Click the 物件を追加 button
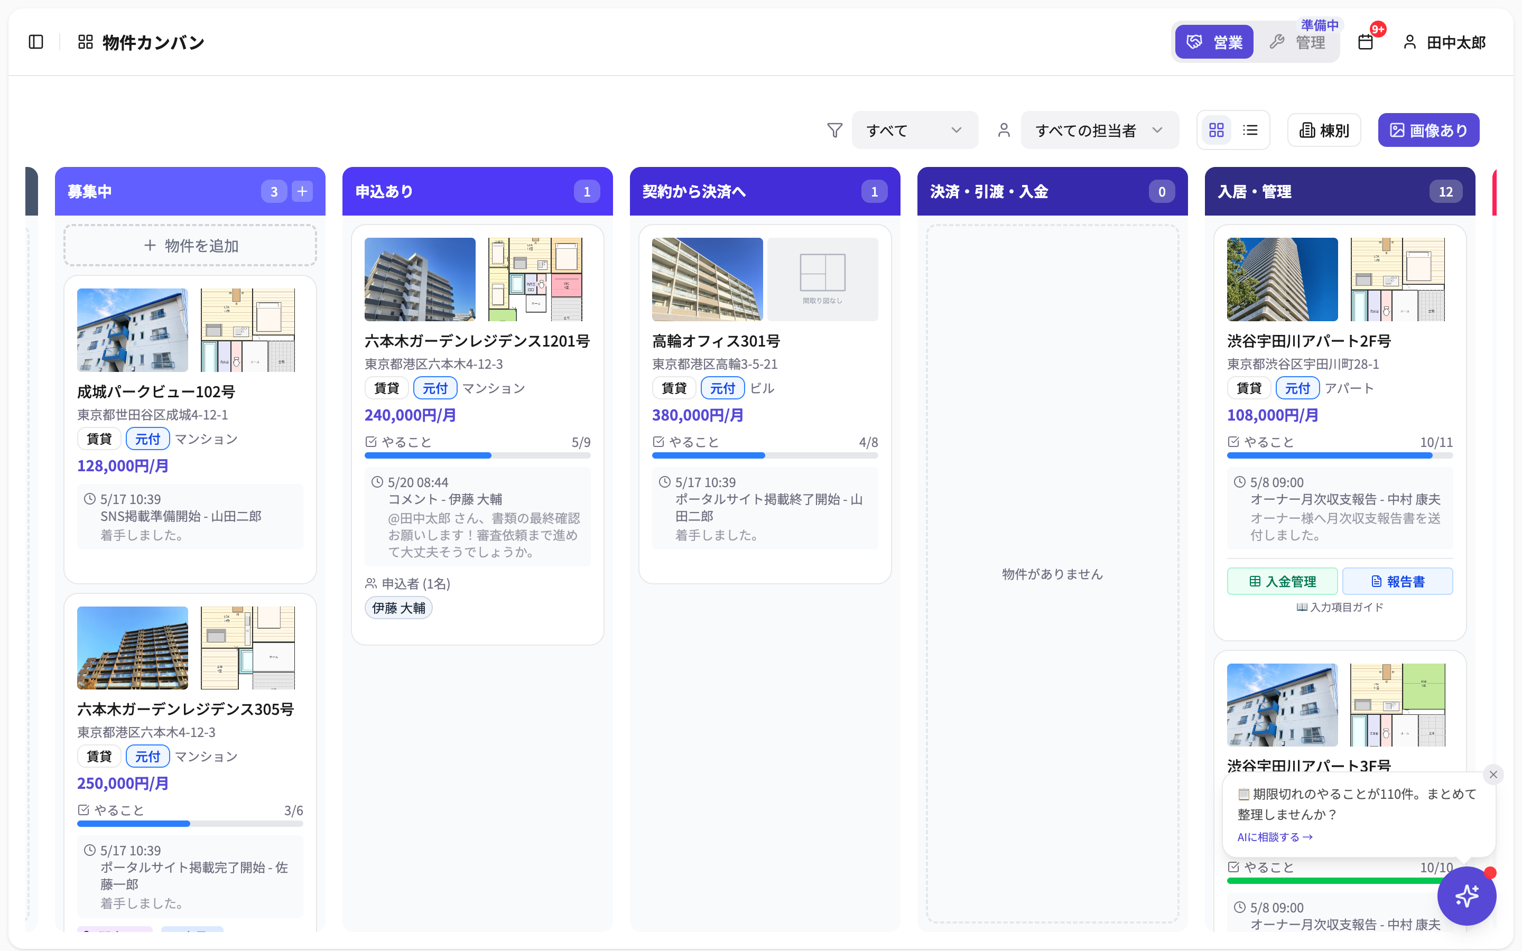 click(x=190, y=245)
